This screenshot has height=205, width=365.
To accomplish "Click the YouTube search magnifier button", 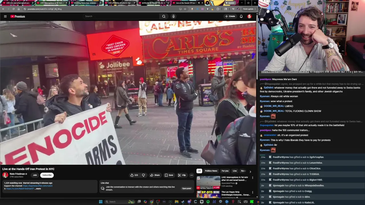I will pyautogui.click(x=164, y=16).
